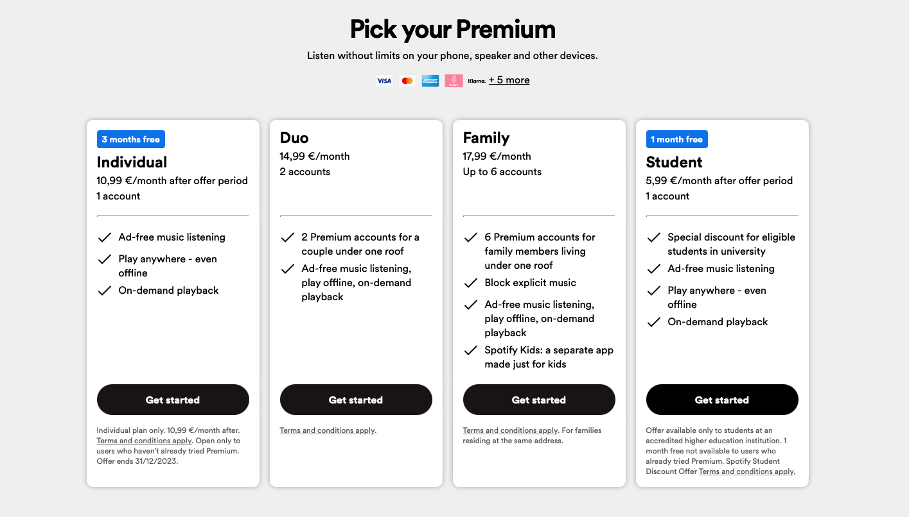Click the Klarna payment logo

477,81
